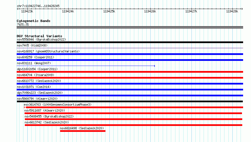Click the 119426k ruler tick label
251x142 pixels.
pyautogui.click(x=150, y=11)
